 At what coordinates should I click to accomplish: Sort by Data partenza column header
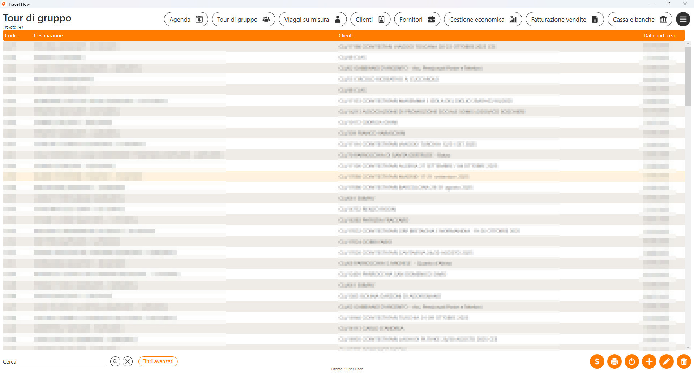[659, 35]
